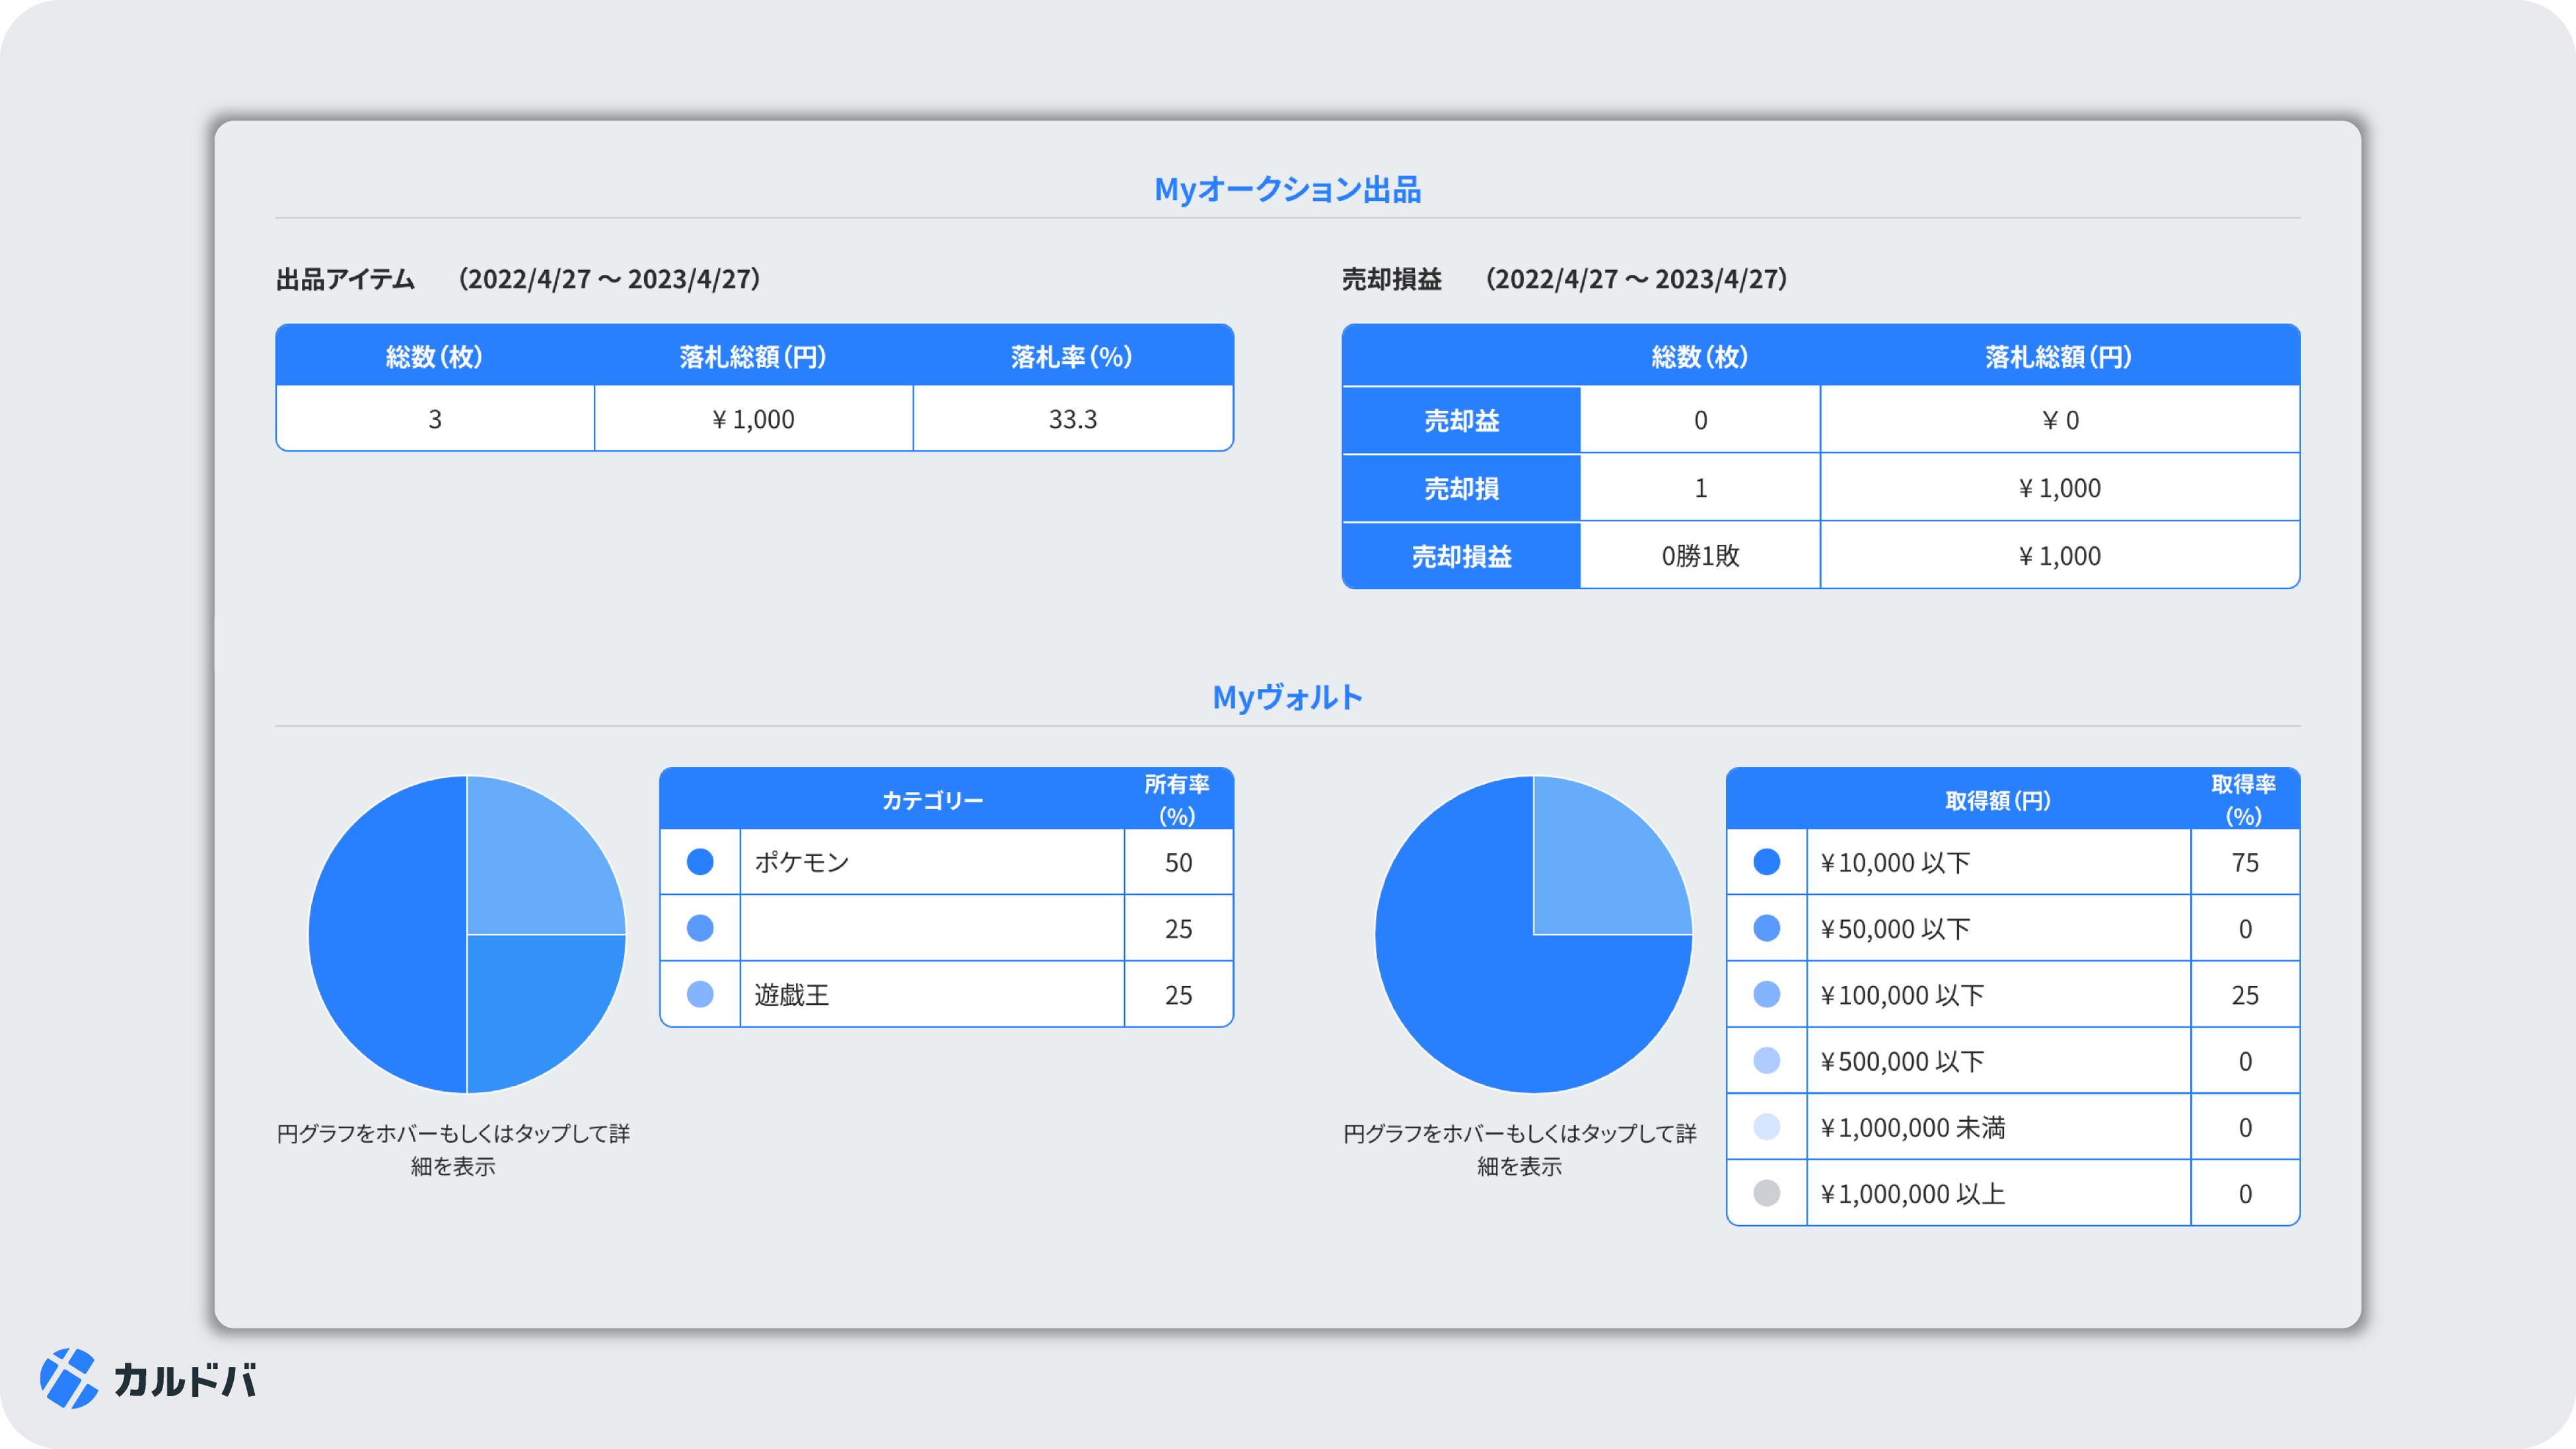Click the ¥50,000 以下 legend dot
This screenshot has height=1449, width=2576.
[1767, 928]
